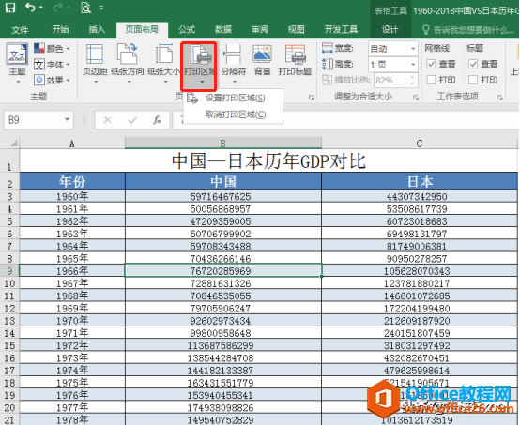
Task: Open print preview icon in quick access toolbar
Action: (x=85, y=8)
